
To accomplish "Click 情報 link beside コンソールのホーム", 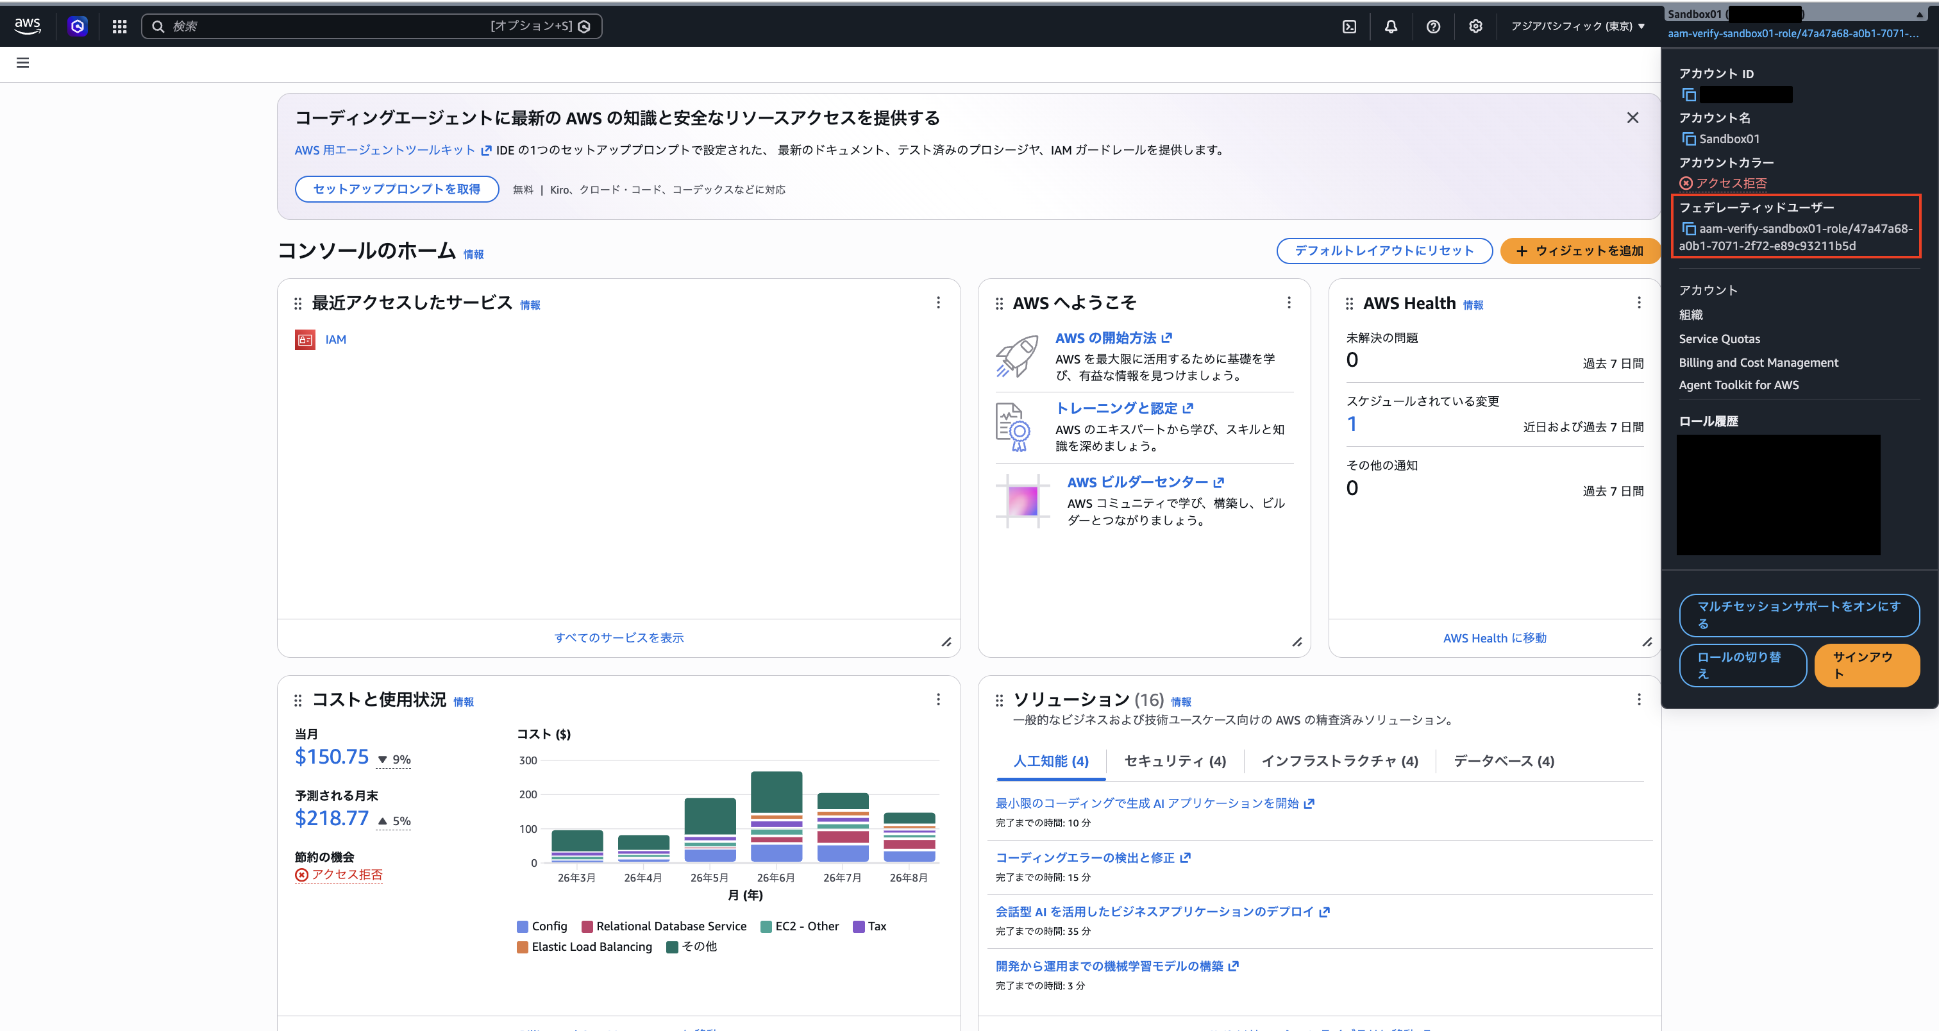I will 473,255.
